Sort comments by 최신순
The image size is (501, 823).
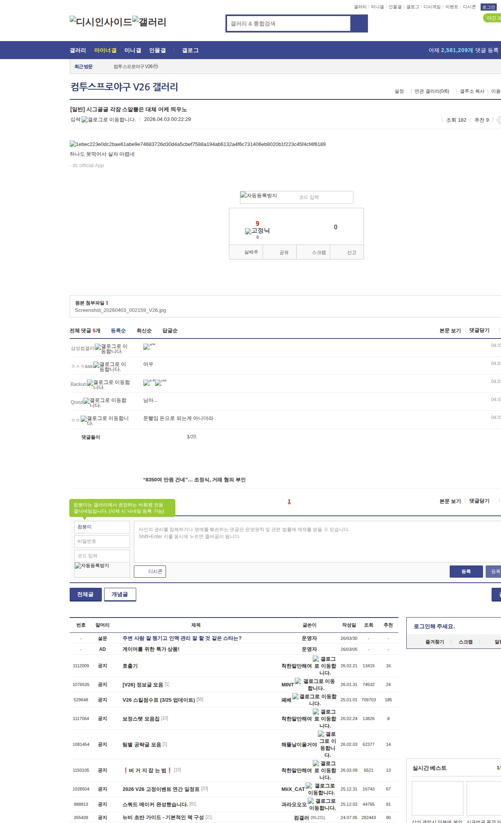(144, 331)
